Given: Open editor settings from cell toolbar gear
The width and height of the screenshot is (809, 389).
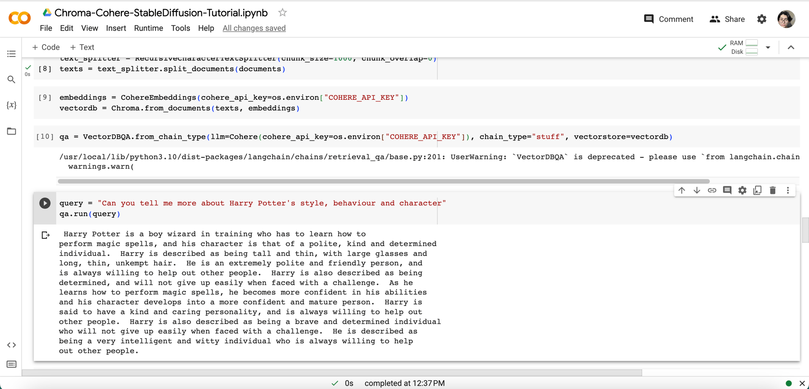Looking at the screenshot, I should point(742,190).
